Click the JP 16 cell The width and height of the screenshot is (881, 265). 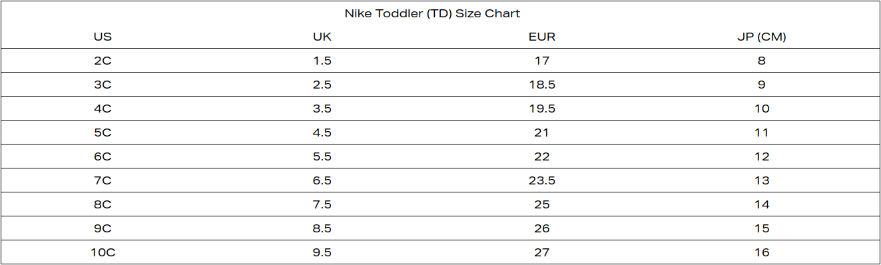point(762,252)
